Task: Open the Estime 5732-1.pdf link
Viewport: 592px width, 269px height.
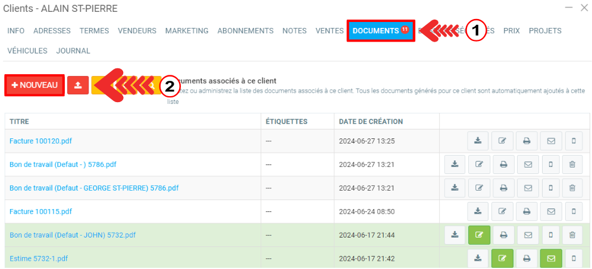Action: [39, 258]
